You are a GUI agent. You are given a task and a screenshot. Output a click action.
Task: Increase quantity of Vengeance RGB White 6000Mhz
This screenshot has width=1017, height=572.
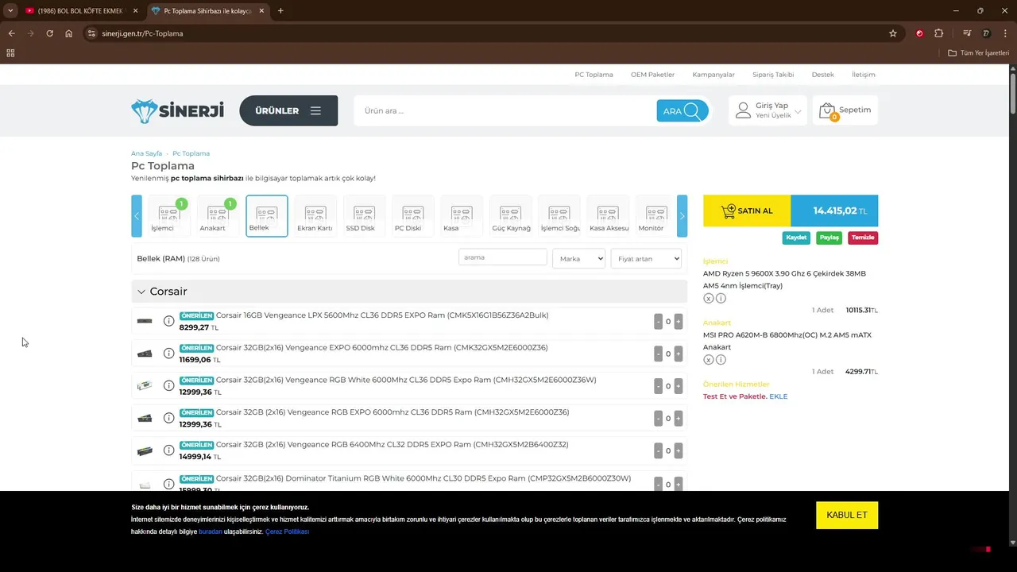tap(678, 386)
